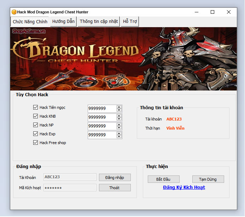Click the Đăng nhập button

115,178
